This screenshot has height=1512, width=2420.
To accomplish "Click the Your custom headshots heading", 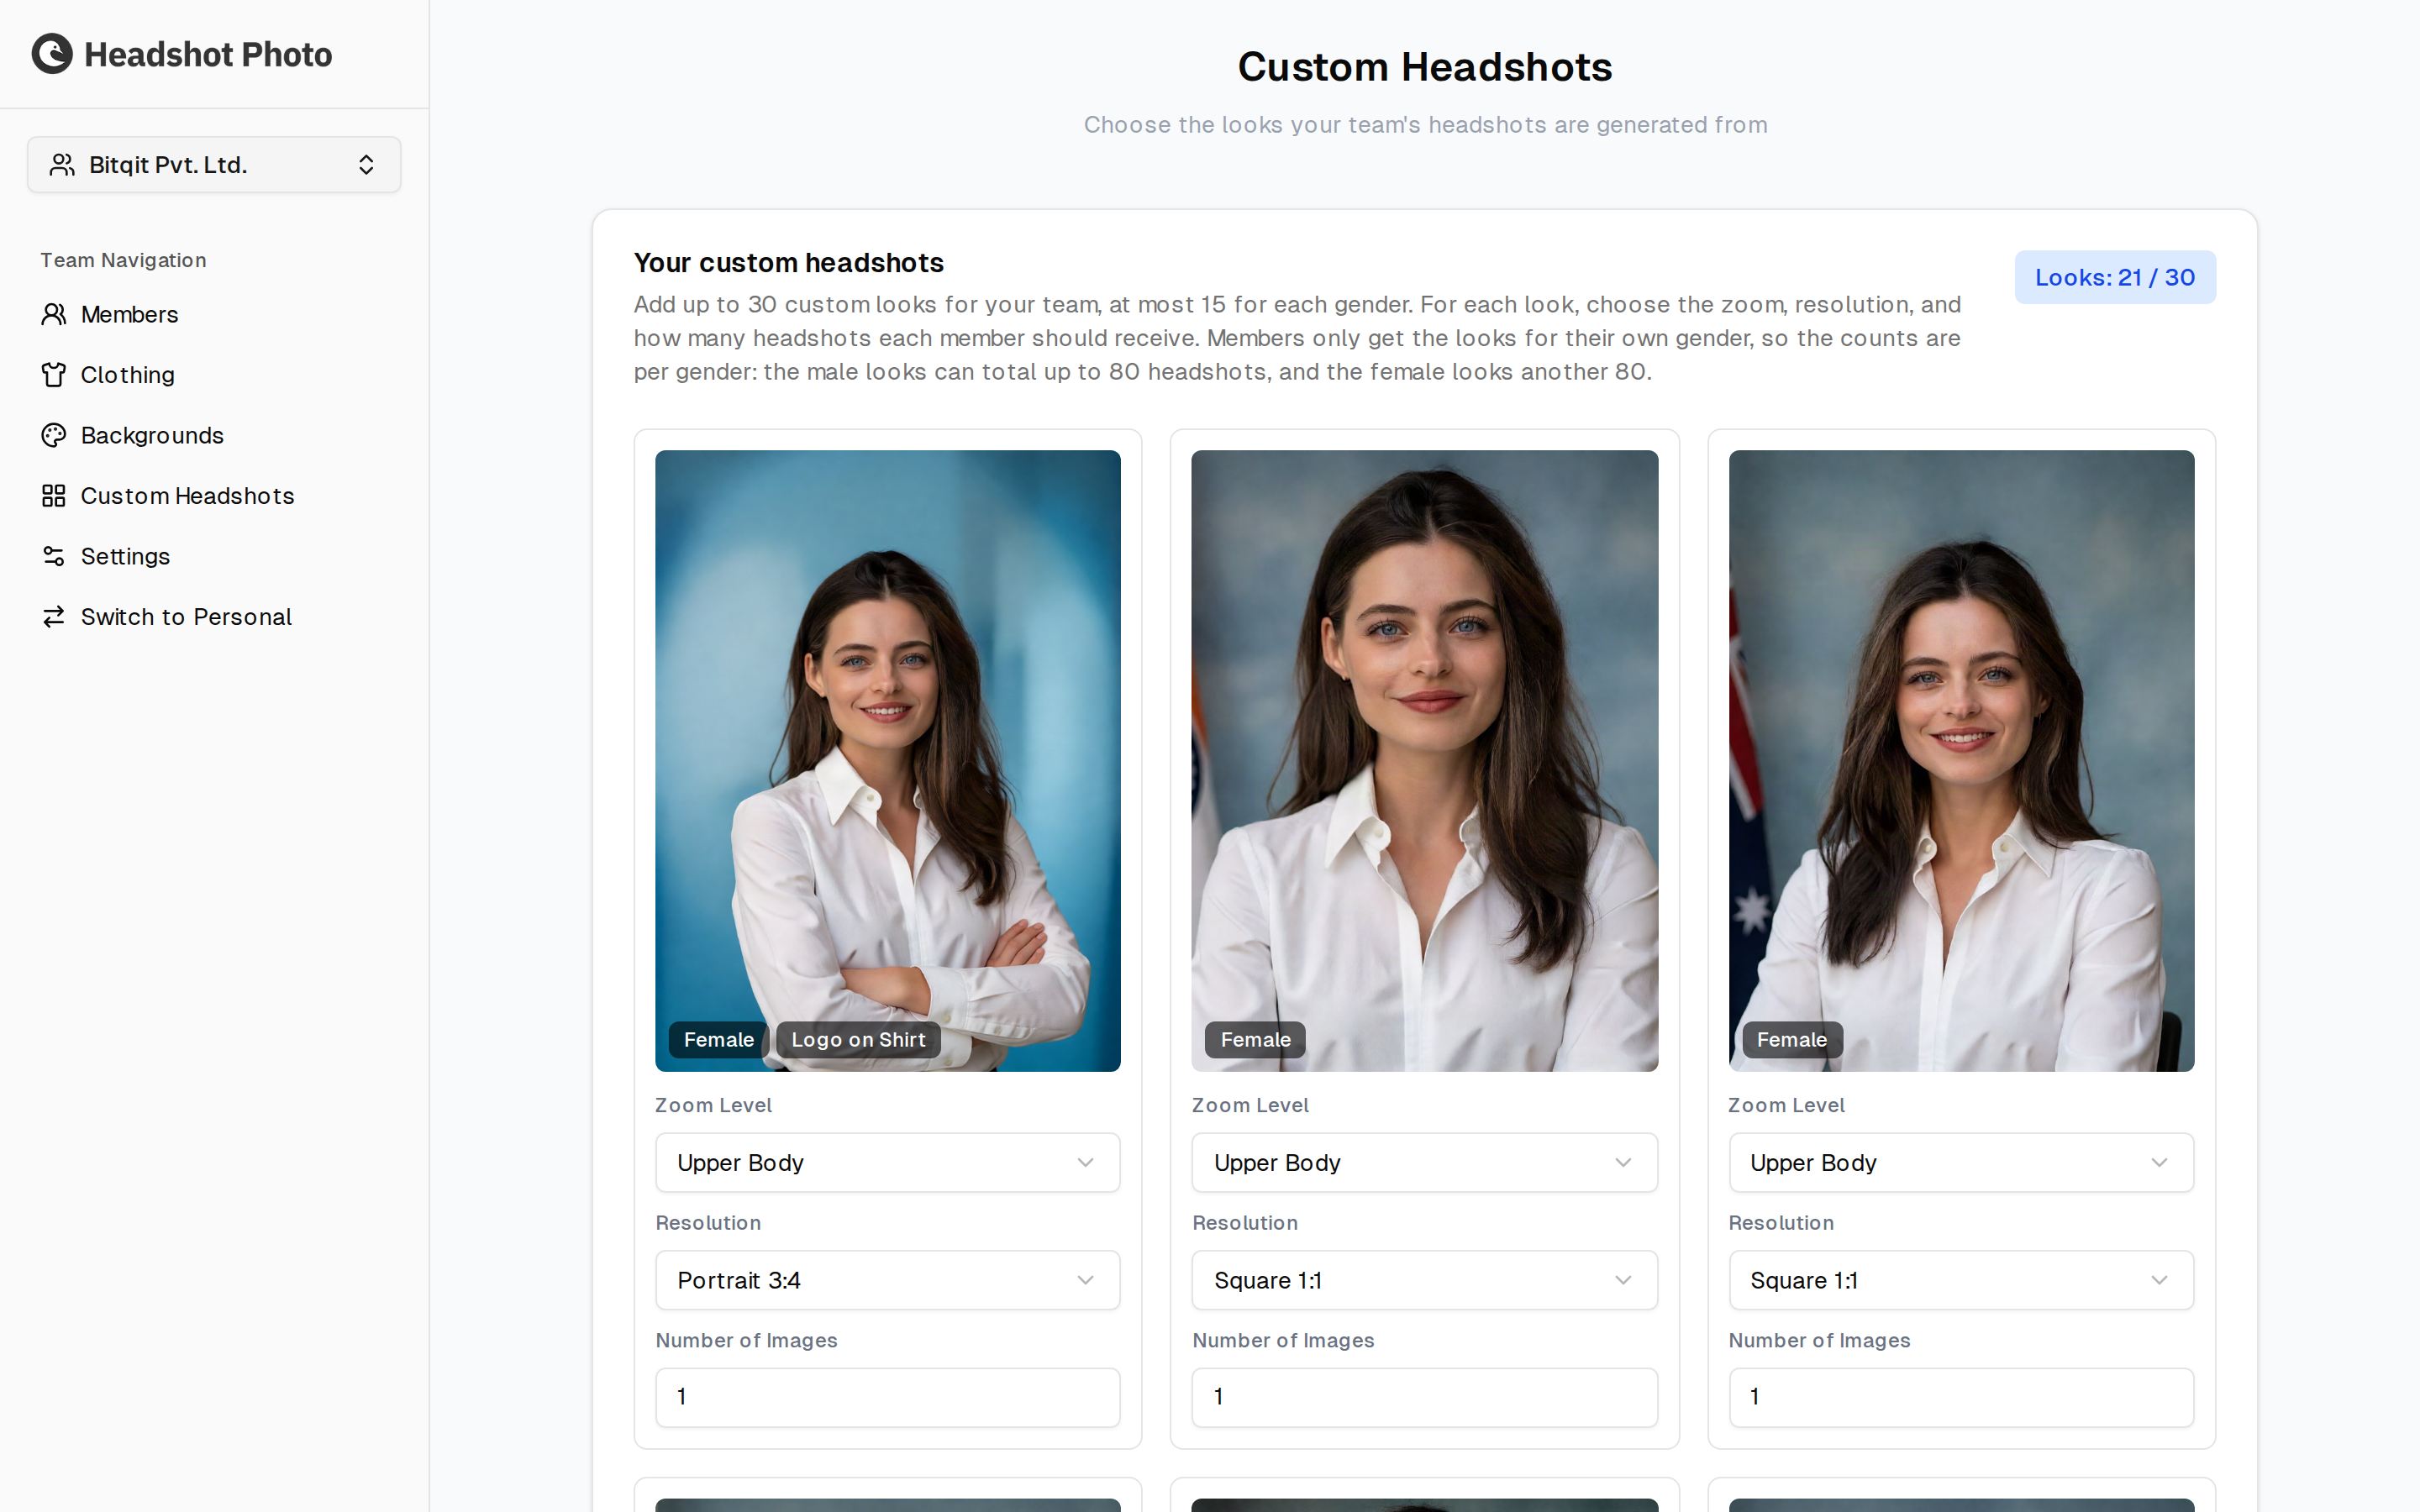I will [x=788, y=262].
